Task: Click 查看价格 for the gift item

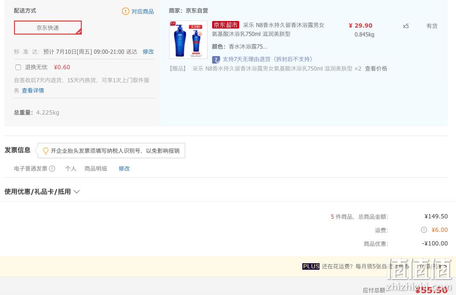Action: tap(376, 69)
